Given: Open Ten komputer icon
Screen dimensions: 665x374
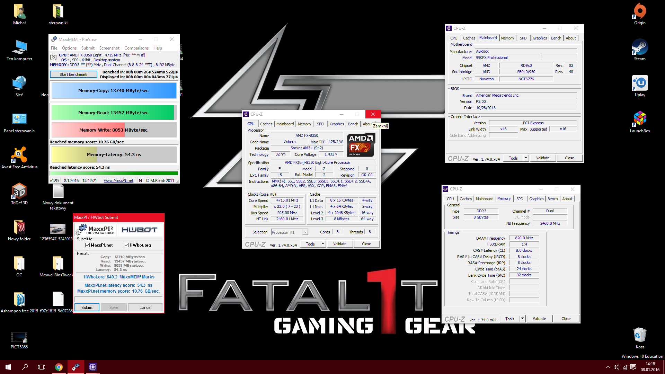Looking at the screenshot, I should coord(19,50).
